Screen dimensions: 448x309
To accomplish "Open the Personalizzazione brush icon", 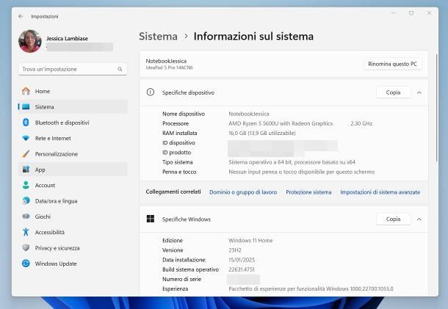I will click(26, 154).
